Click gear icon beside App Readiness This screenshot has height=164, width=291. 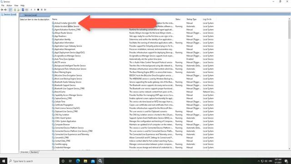tap(53, 36)
